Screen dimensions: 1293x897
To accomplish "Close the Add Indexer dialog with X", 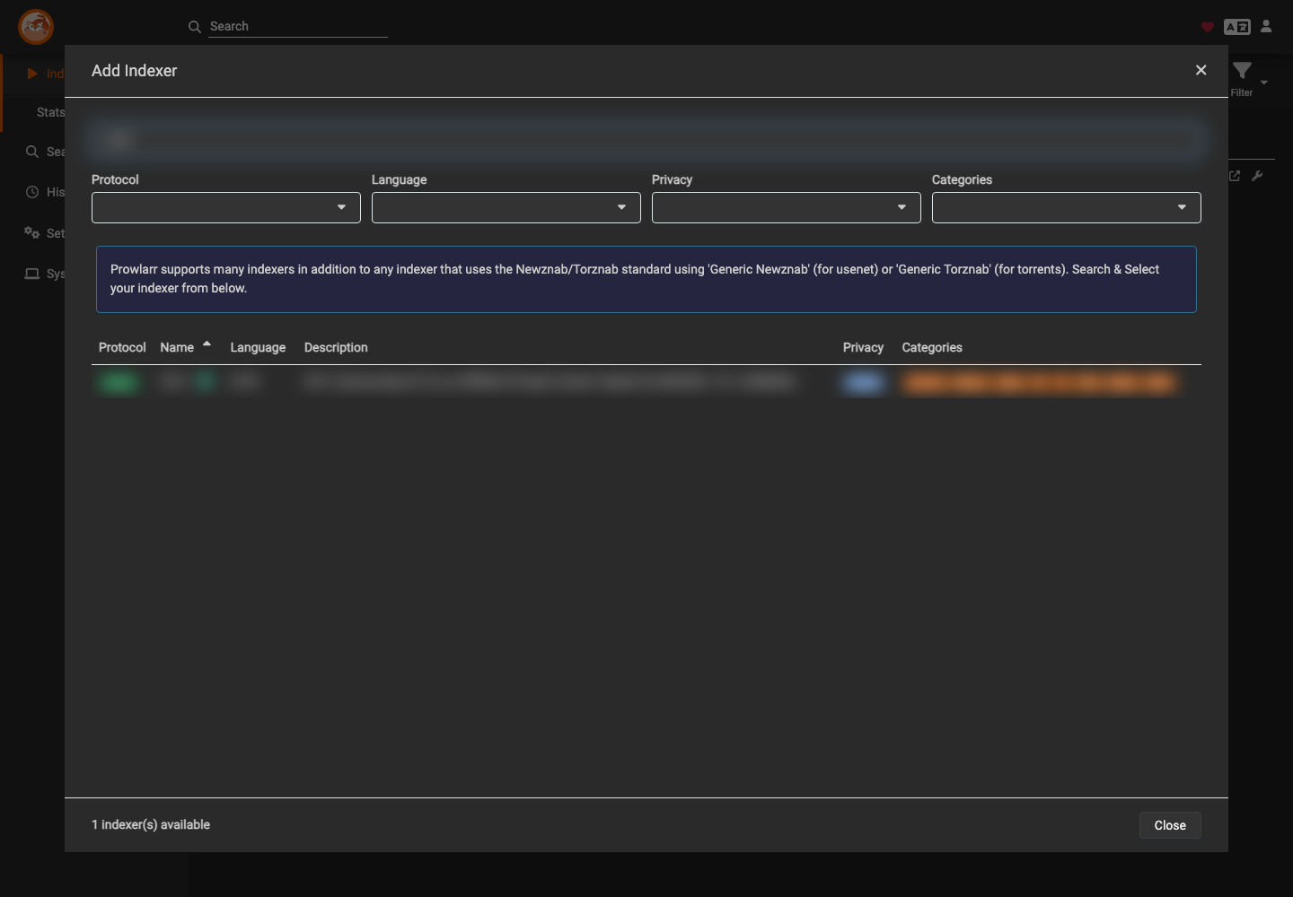I will [x=1201, y=70].
